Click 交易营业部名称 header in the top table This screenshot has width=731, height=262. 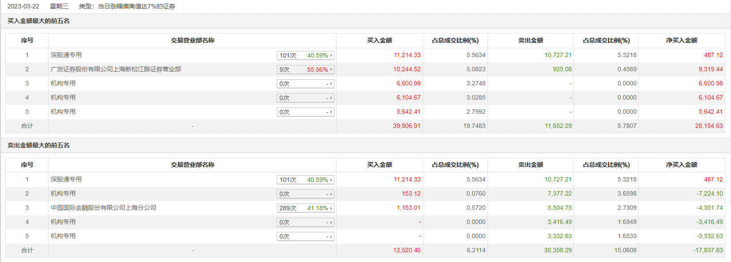point(193,40)
